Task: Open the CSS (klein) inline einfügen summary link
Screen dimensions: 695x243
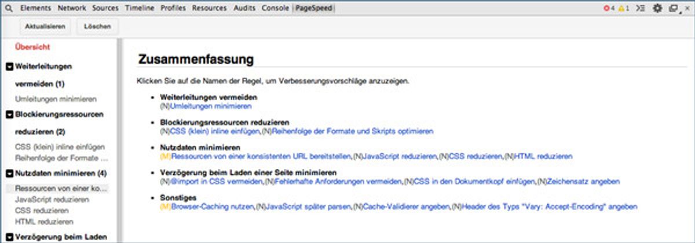Action: click(215, 131)
